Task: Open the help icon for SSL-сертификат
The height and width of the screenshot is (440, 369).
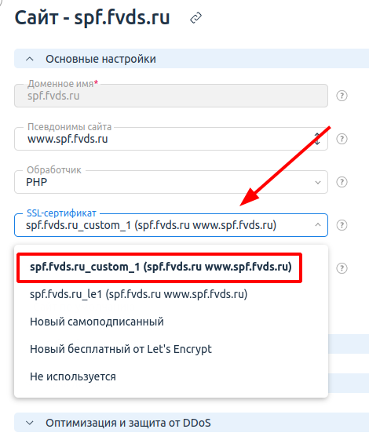Action: 342,225
